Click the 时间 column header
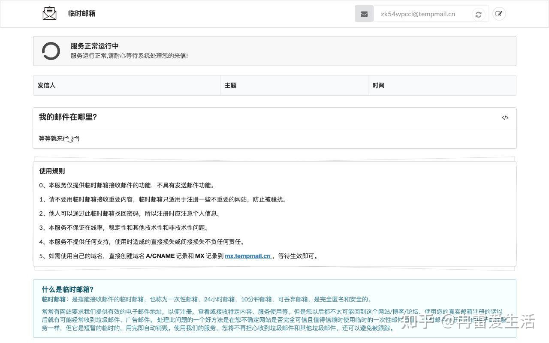 [x=442, y=85]
